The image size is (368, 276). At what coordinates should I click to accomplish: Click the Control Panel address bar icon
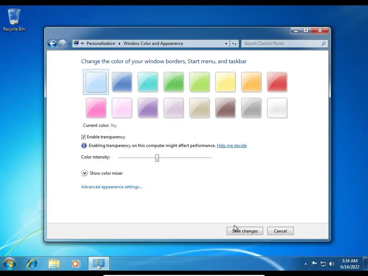point(76,43)
